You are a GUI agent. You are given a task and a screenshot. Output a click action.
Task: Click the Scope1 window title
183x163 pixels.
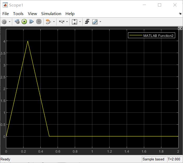(16, 5)
